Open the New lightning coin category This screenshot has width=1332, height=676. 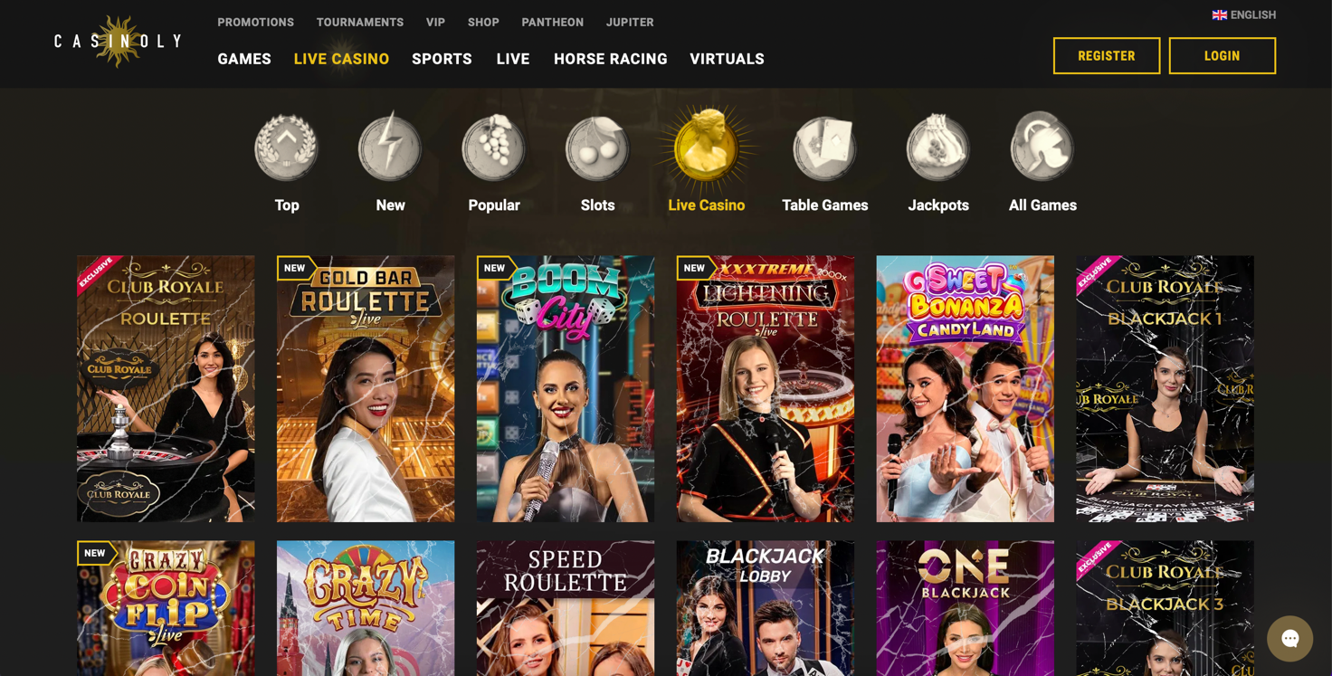click(390, 147)
